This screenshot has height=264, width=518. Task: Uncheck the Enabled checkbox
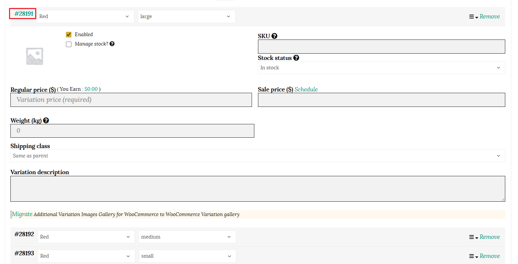point(69,35)
